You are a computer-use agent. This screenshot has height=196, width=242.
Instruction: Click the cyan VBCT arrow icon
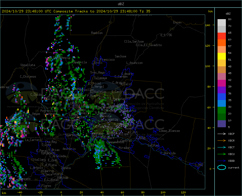point(222,147)
